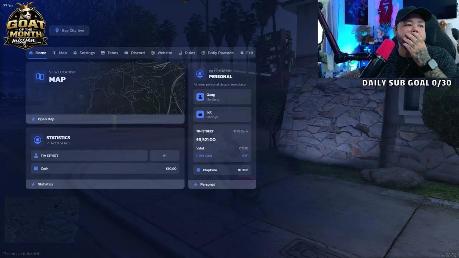Click the View Location map icon
This screenshot has width=459, height=258.
[40, 76]
